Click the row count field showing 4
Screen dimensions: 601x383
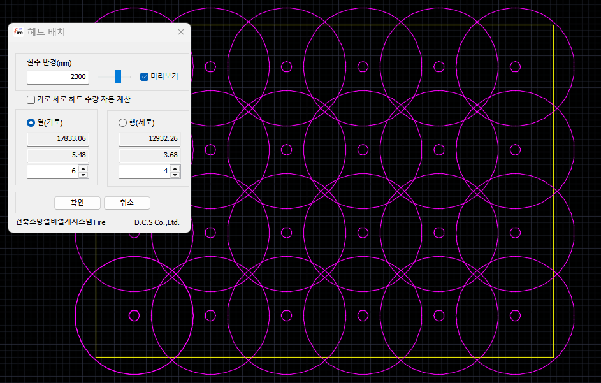pyautogui.click(x=145, y=171)
